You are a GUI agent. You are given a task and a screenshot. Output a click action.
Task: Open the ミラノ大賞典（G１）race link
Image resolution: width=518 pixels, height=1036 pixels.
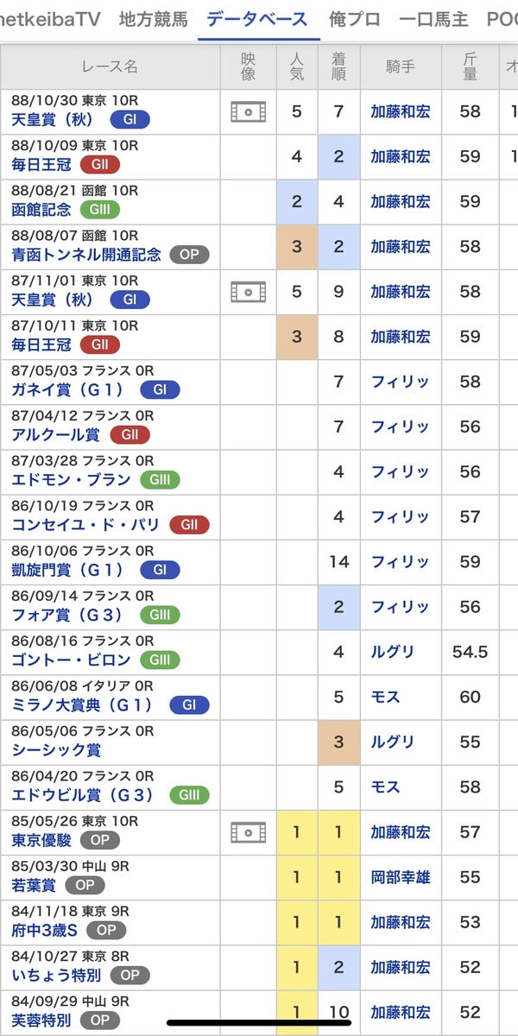[85, 705]
